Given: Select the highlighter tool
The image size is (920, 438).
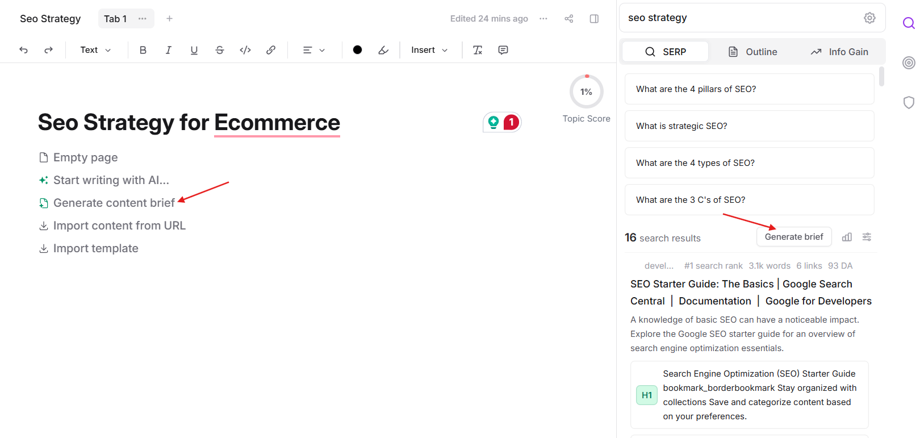Looking at the screenshot, I should coord(383,50).
